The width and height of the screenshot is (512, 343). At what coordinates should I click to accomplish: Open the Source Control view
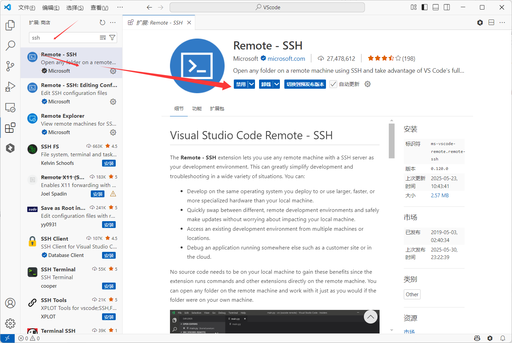[10, 66]
